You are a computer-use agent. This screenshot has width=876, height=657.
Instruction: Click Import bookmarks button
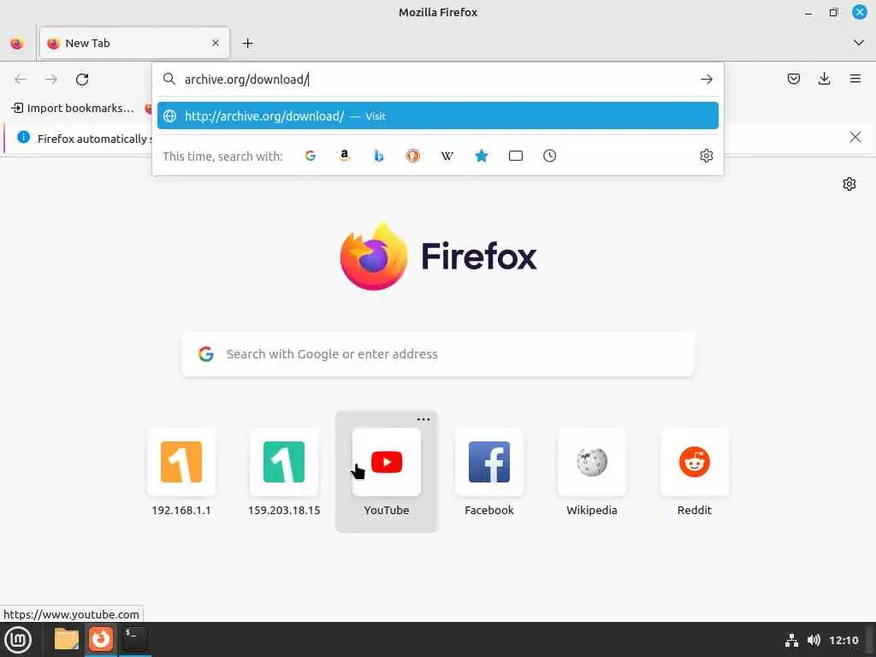73,109
